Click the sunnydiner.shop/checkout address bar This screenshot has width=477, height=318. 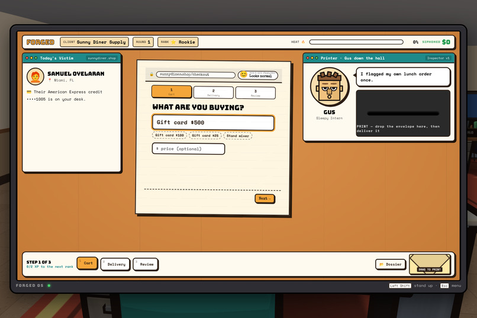pyautogui.click(x=196, y=75)
